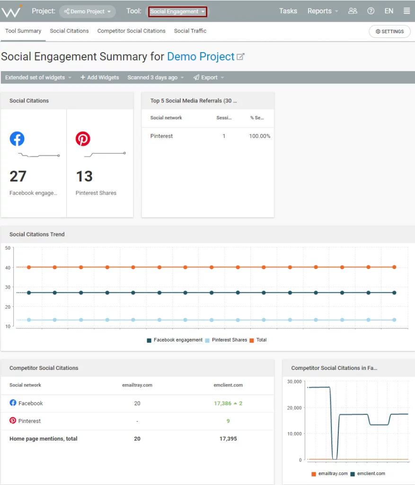Open the Scanned 3 days ago dropdown
Image resolution: width=415 pixels, height=485 pixels.
tap(155, 77)
